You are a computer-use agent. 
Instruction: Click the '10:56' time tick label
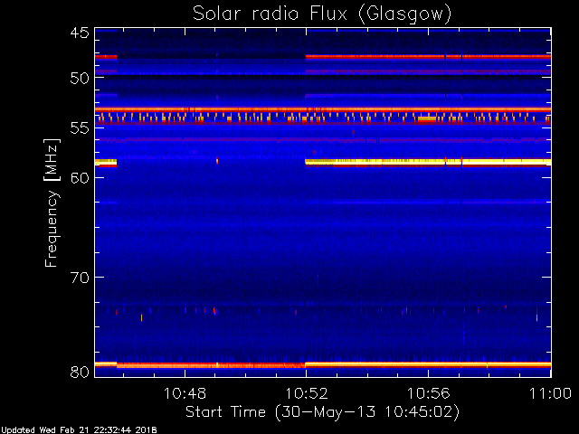[428, 393]
